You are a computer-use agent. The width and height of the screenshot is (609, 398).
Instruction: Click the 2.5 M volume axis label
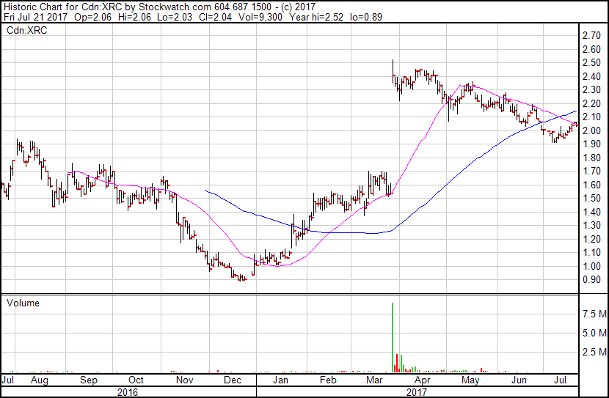pos(593,353)
